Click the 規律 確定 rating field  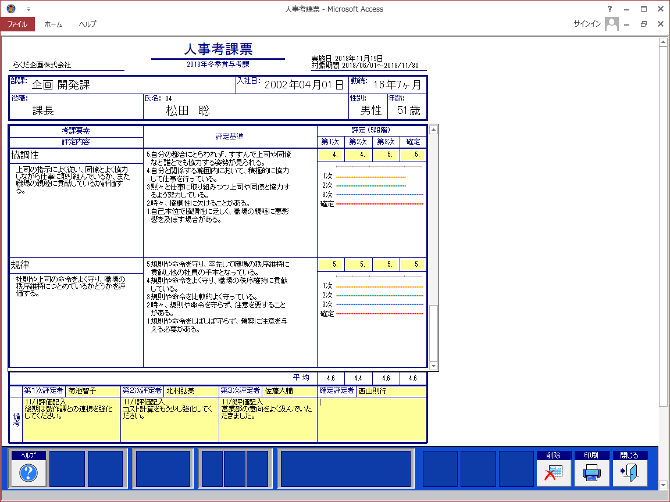tap(412, 265)
